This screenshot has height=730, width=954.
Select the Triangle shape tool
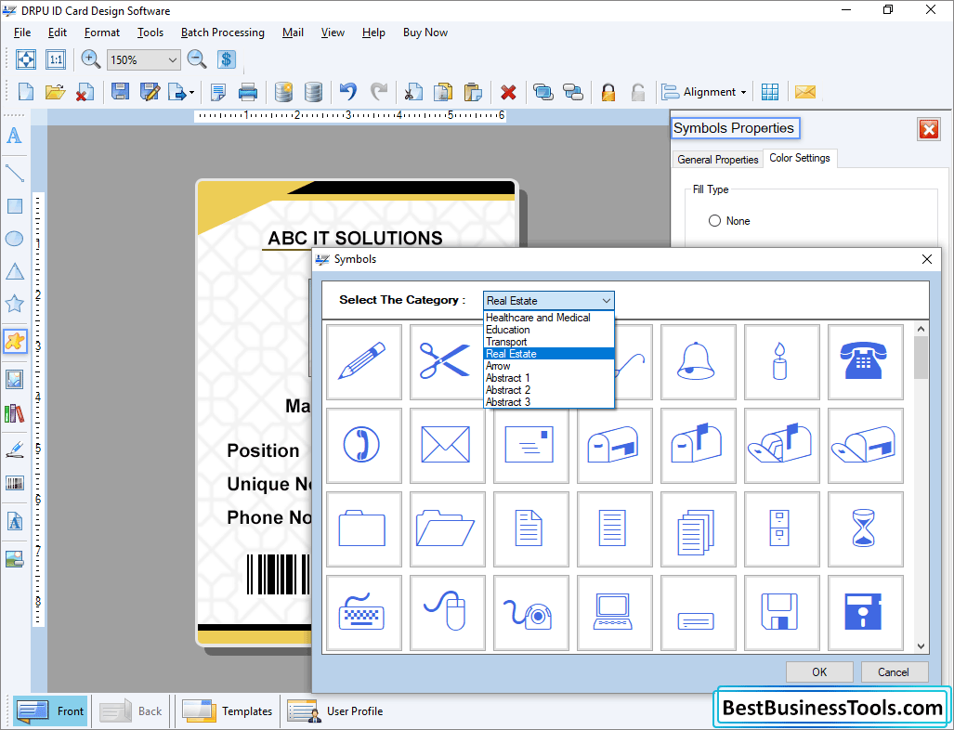tap(14, 271)
